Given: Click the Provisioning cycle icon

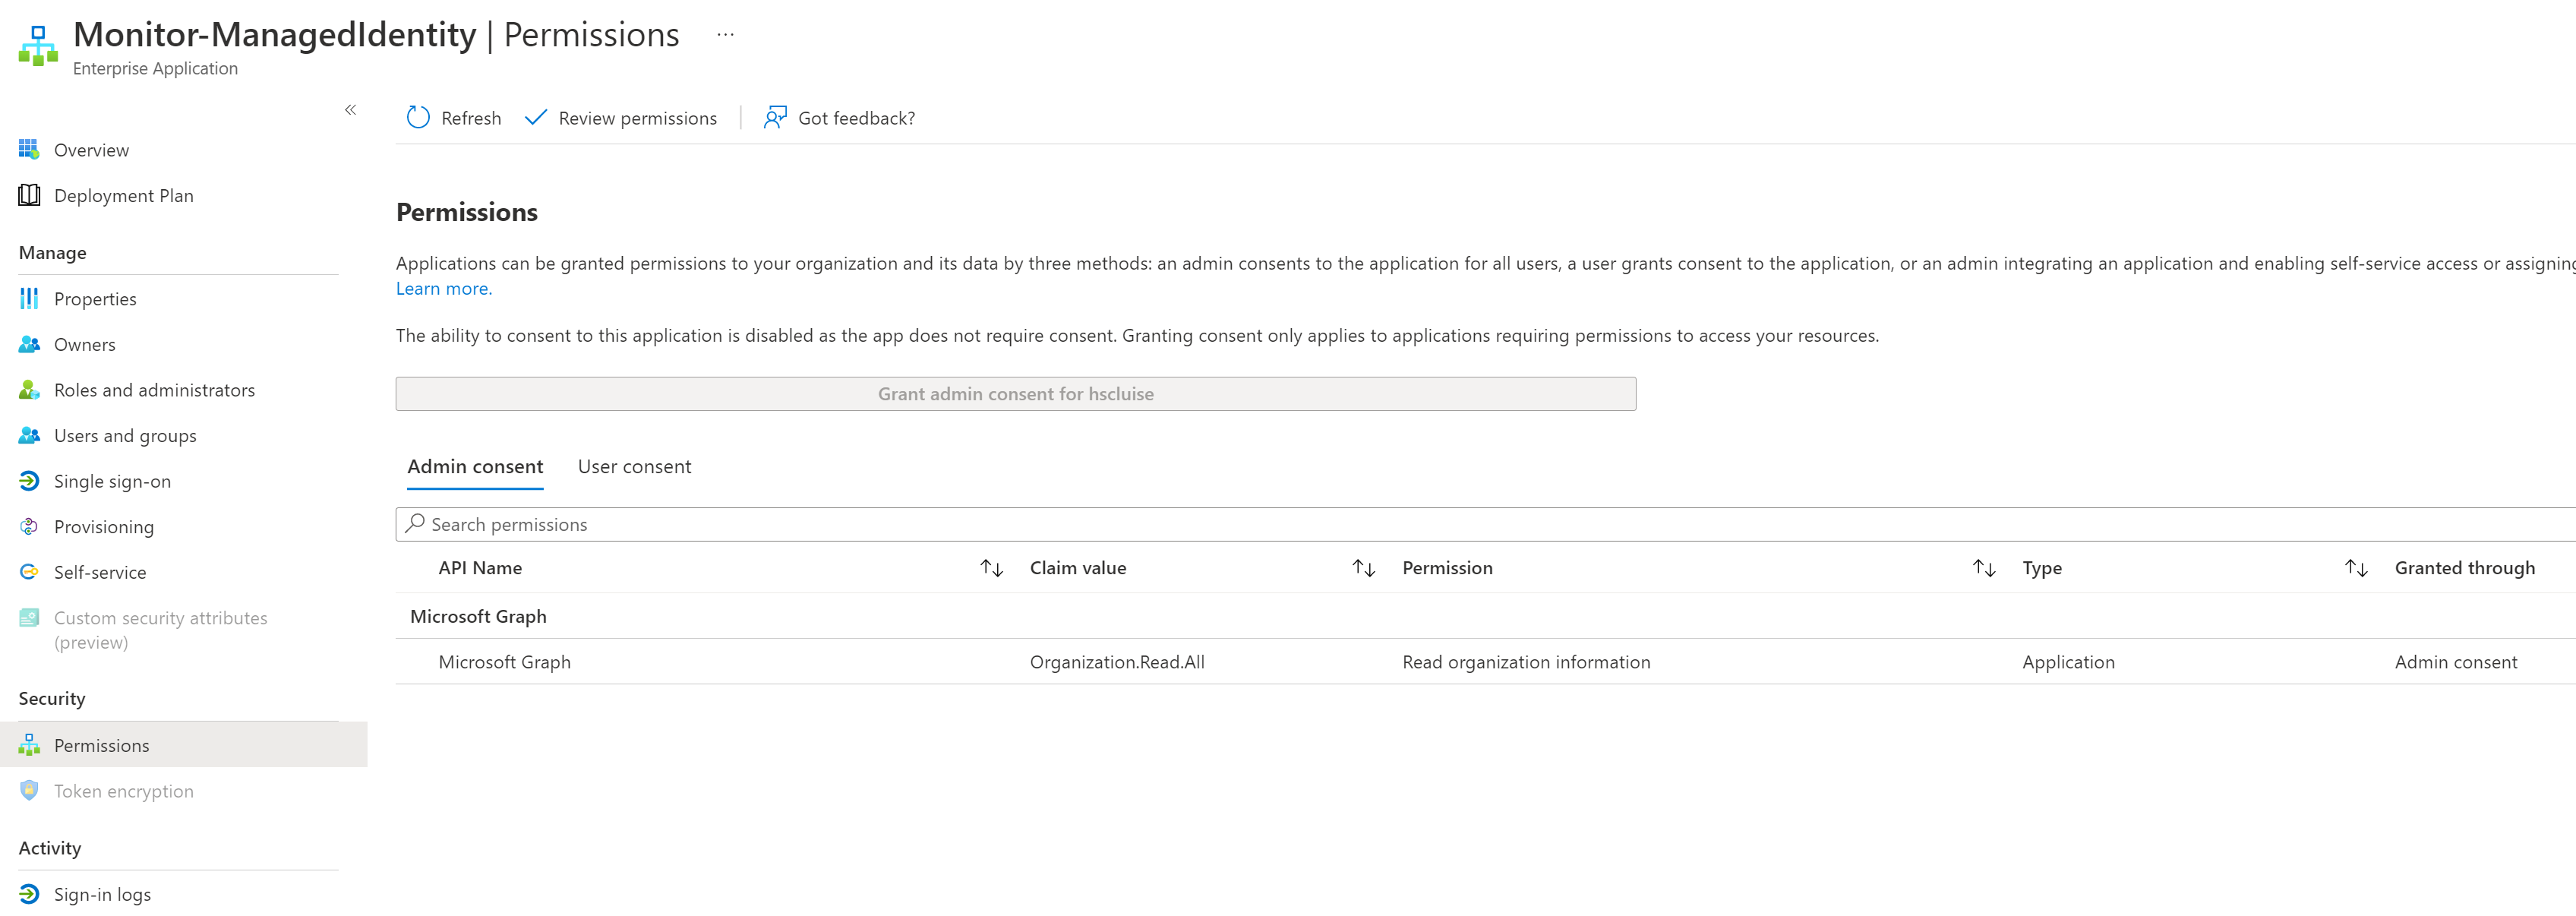Looking at the screenshot, I should click(x=29, y=526).
